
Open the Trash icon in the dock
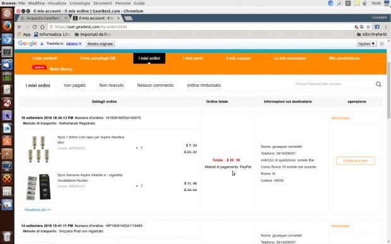pos(7,236)
